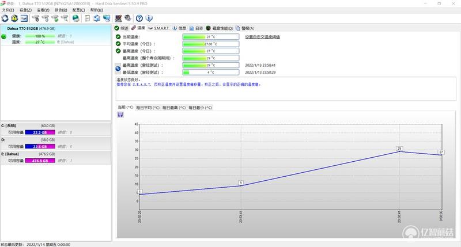Screen dimensions: 461x247
Task: Click the chart data point labeled 29
Action: click(x=399, y=149)
